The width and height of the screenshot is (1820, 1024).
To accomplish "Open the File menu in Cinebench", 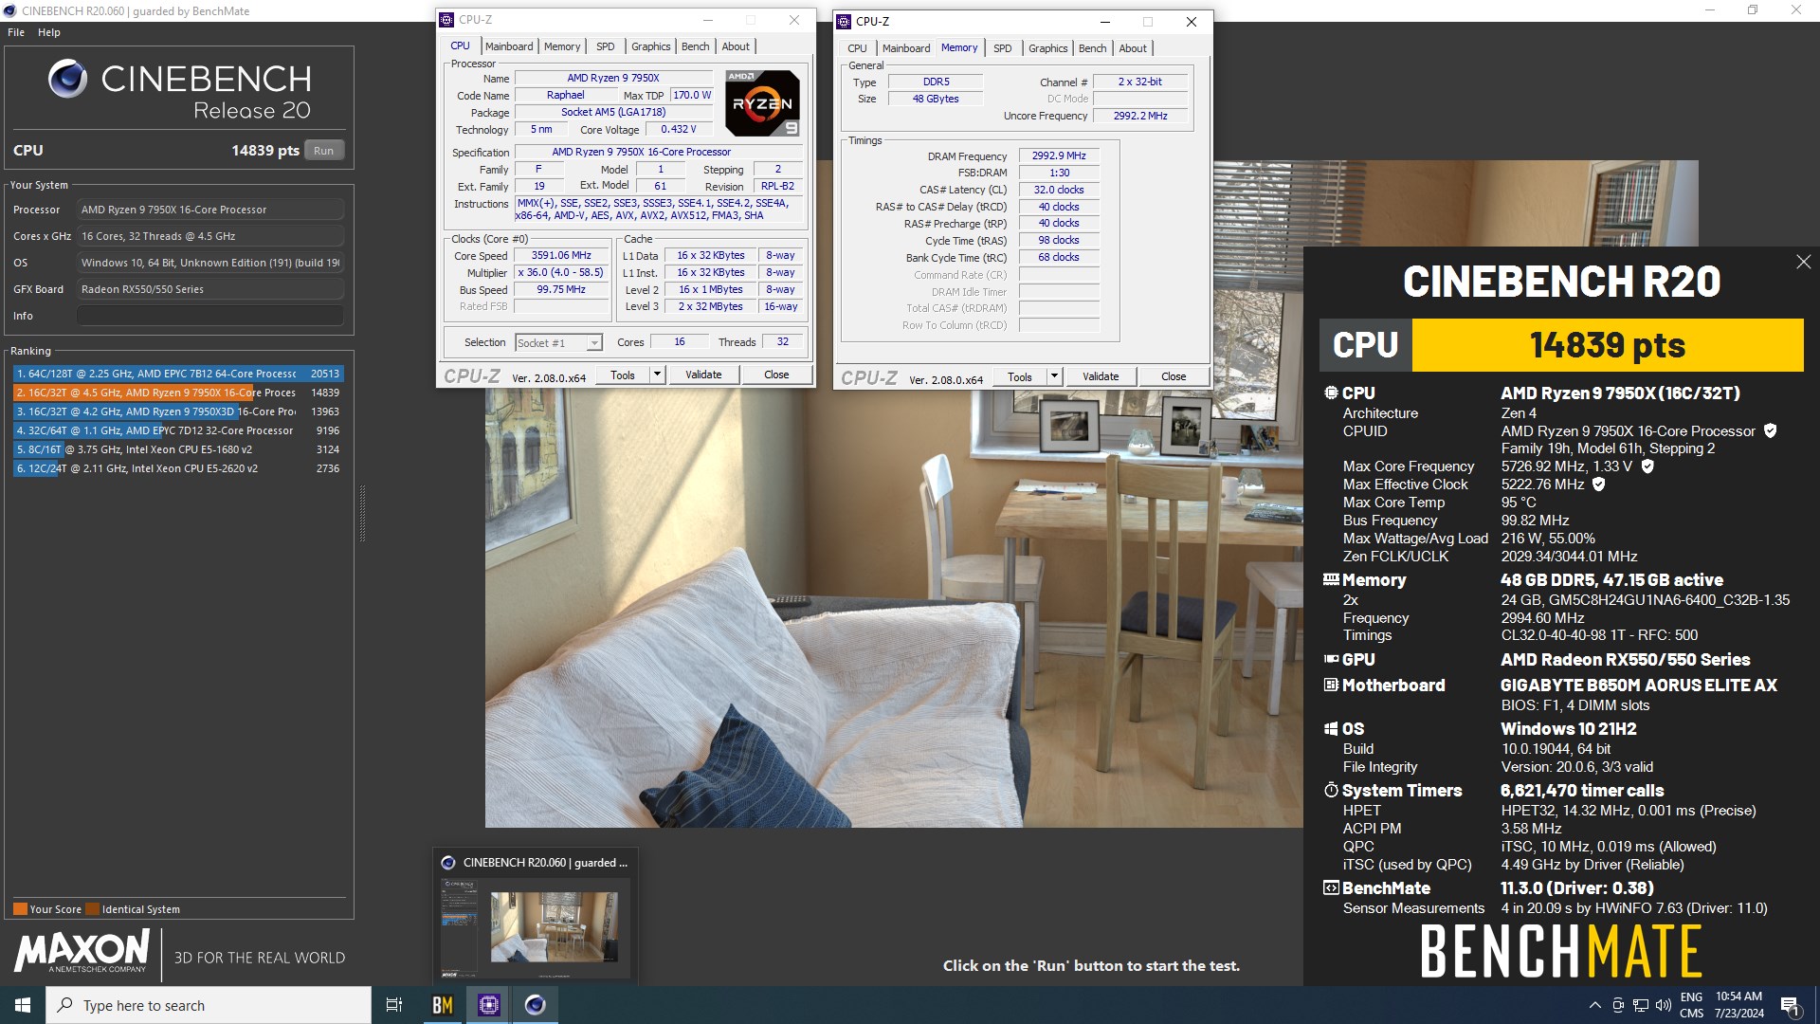I will [x=16, y=32].
